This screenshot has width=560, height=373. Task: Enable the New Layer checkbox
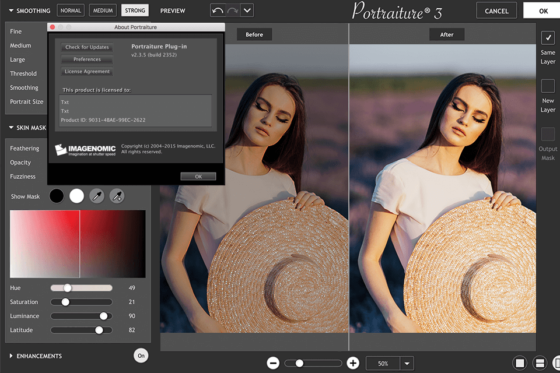(548, 86)
